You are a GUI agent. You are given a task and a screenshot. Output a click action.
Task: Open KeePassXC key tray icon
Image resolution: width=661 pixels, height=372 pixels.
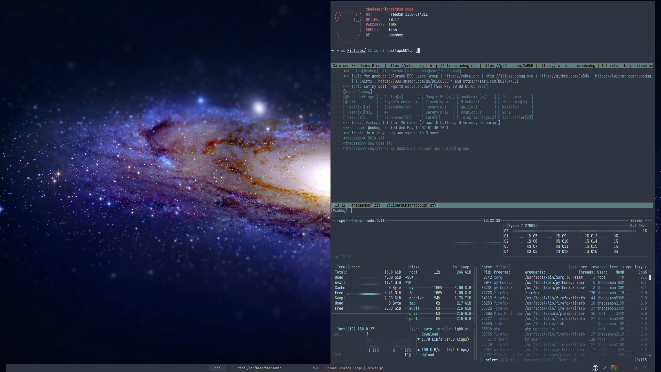coord(595,368)
